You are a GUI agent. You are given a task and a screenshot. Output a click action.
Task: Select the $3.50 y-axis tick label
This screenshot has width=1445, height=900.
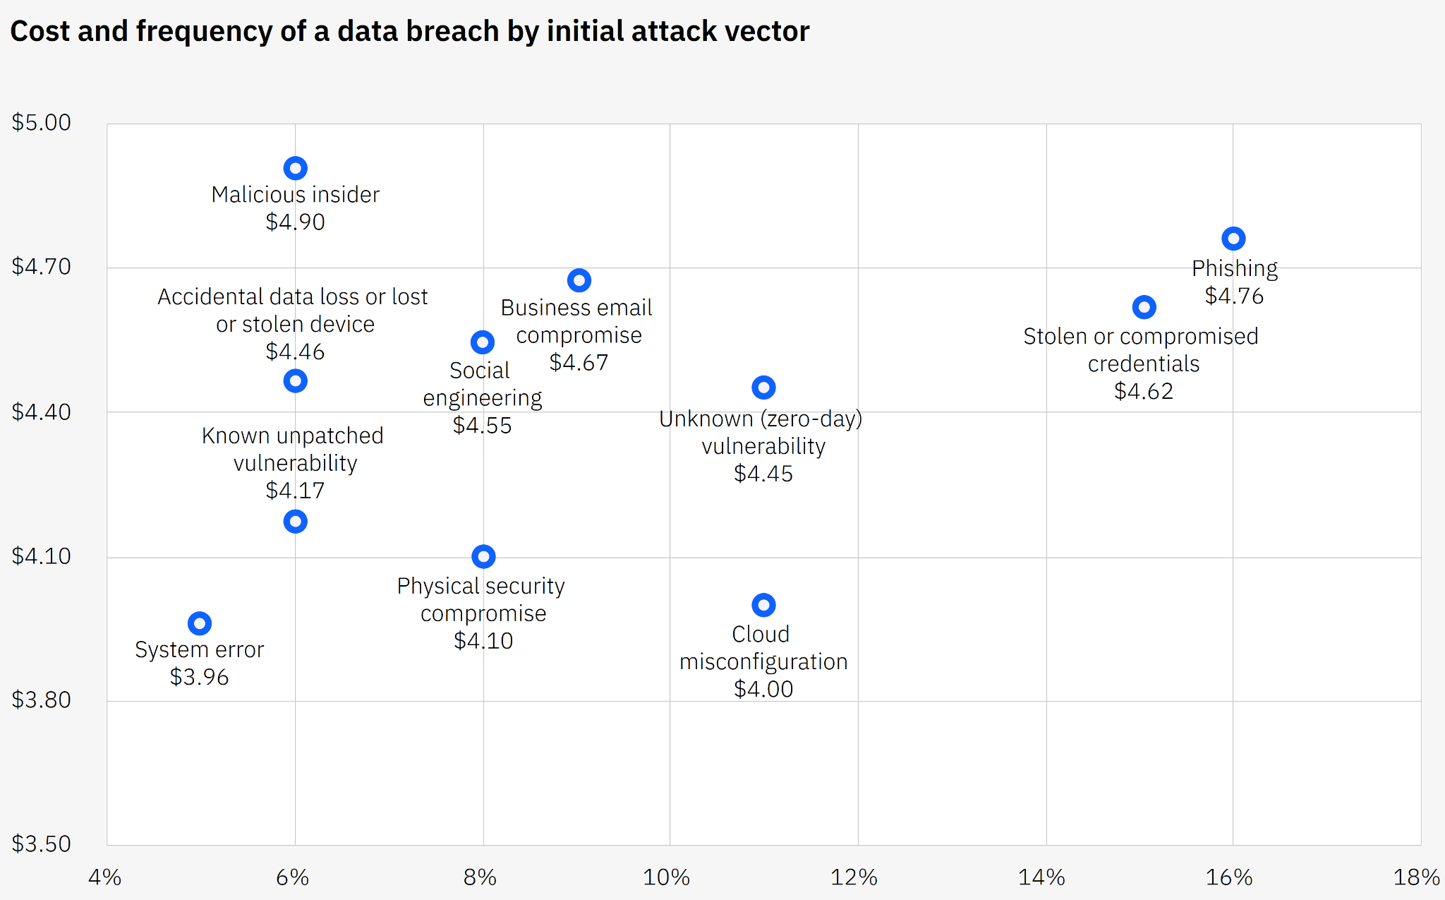point(42,844)
